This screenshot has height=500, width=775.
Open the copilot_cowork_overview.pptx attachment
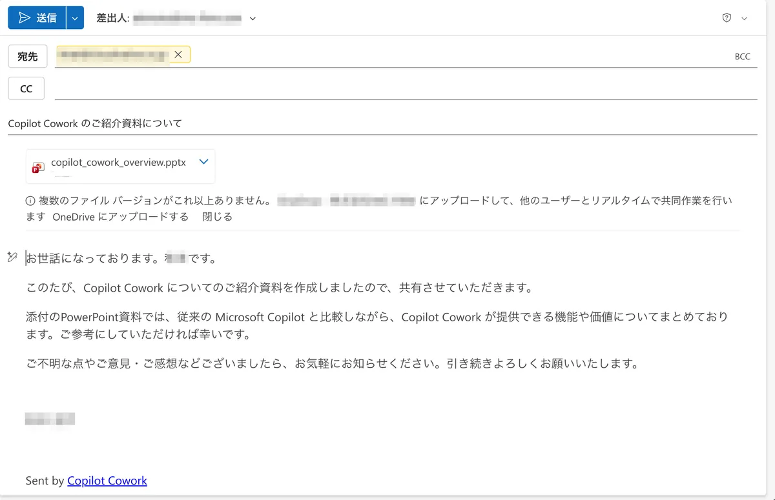pos(118,163)
